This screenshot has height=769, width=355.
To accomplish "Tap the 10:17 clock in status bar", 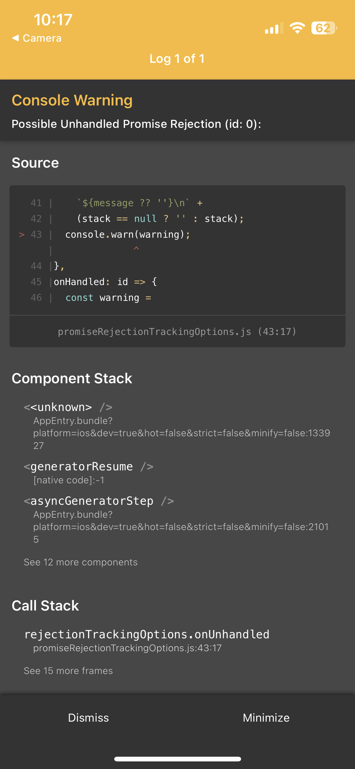I will coord(53,20).
